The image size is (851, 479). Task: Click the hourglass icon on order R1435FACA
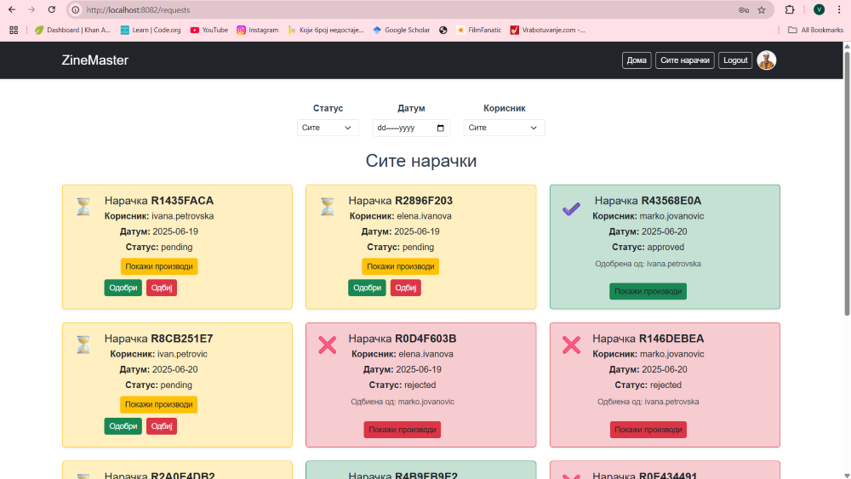[83, 207]
